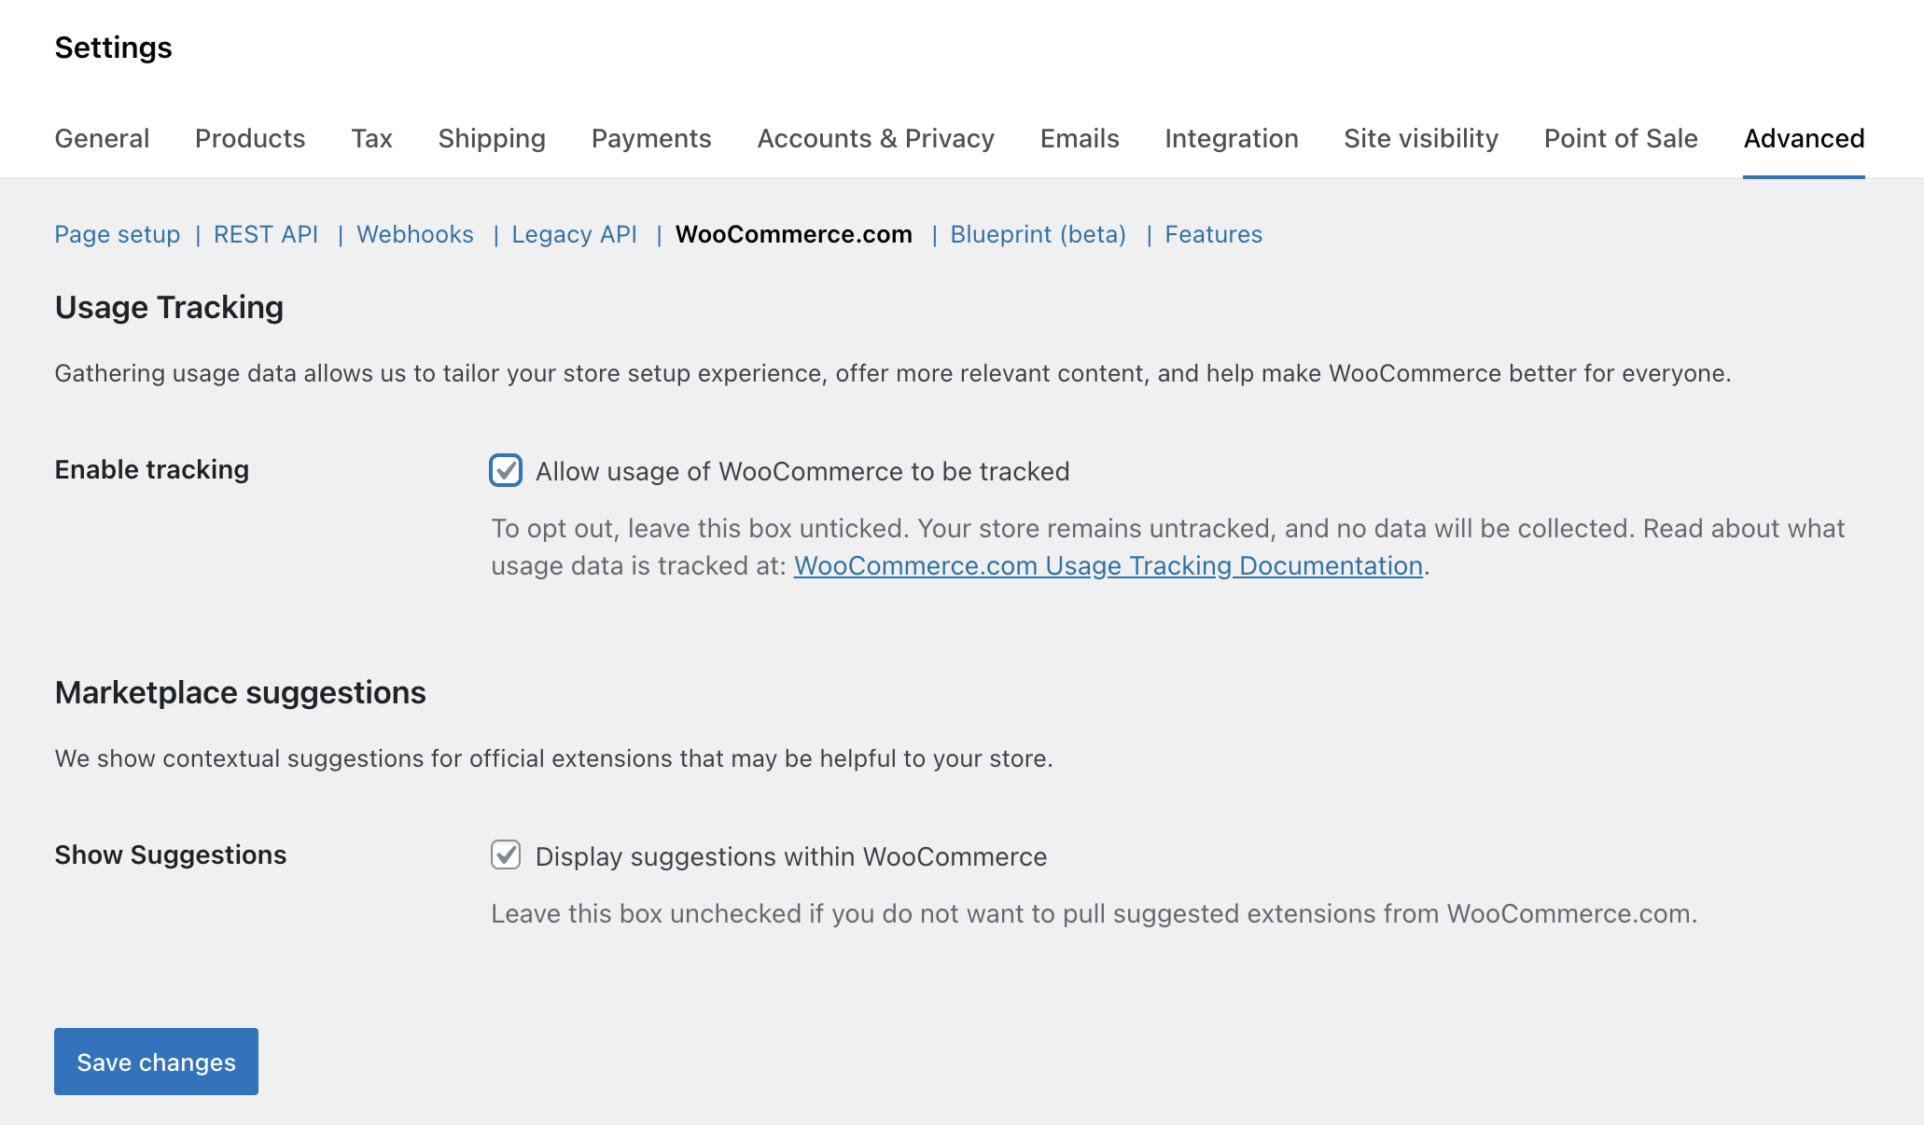Switch to the Products tab
Viewport: 1924px width, 1125px height.
(x=250, y=138)
